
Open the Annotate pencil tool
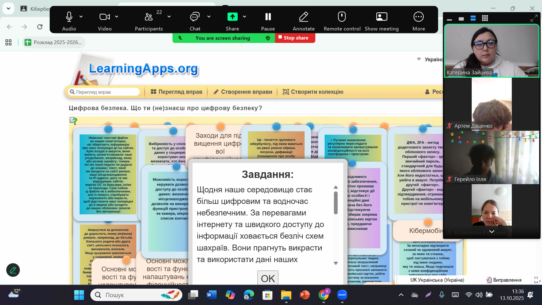[x=303, y=17]
